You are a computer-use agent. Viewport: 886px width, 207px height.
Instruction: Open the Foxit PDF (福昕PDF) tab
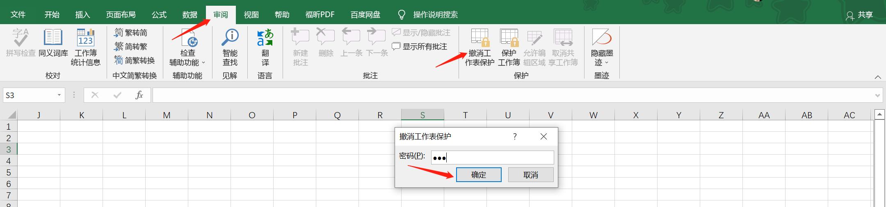(320, 15)
